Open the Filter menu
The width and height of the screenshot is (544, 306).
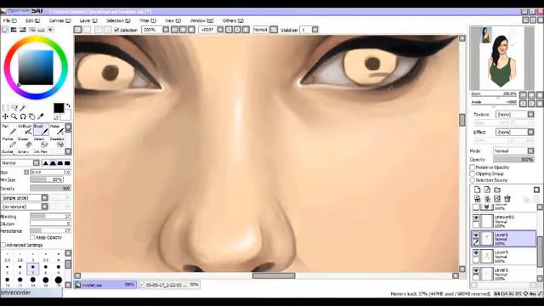(x=148, y=20)
